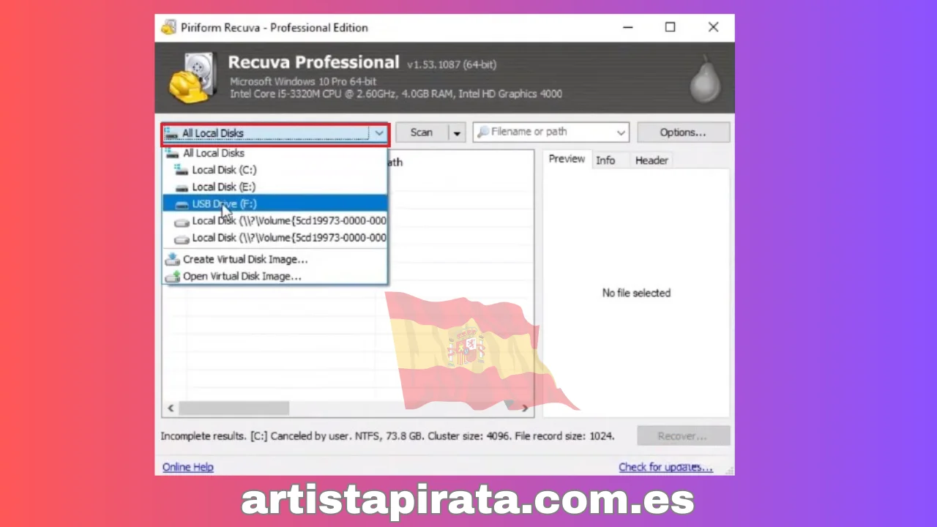This screenshot has width=937, height=527.
Task: Click the "Incomplete results" status bar text
Action: click(387, 436)
